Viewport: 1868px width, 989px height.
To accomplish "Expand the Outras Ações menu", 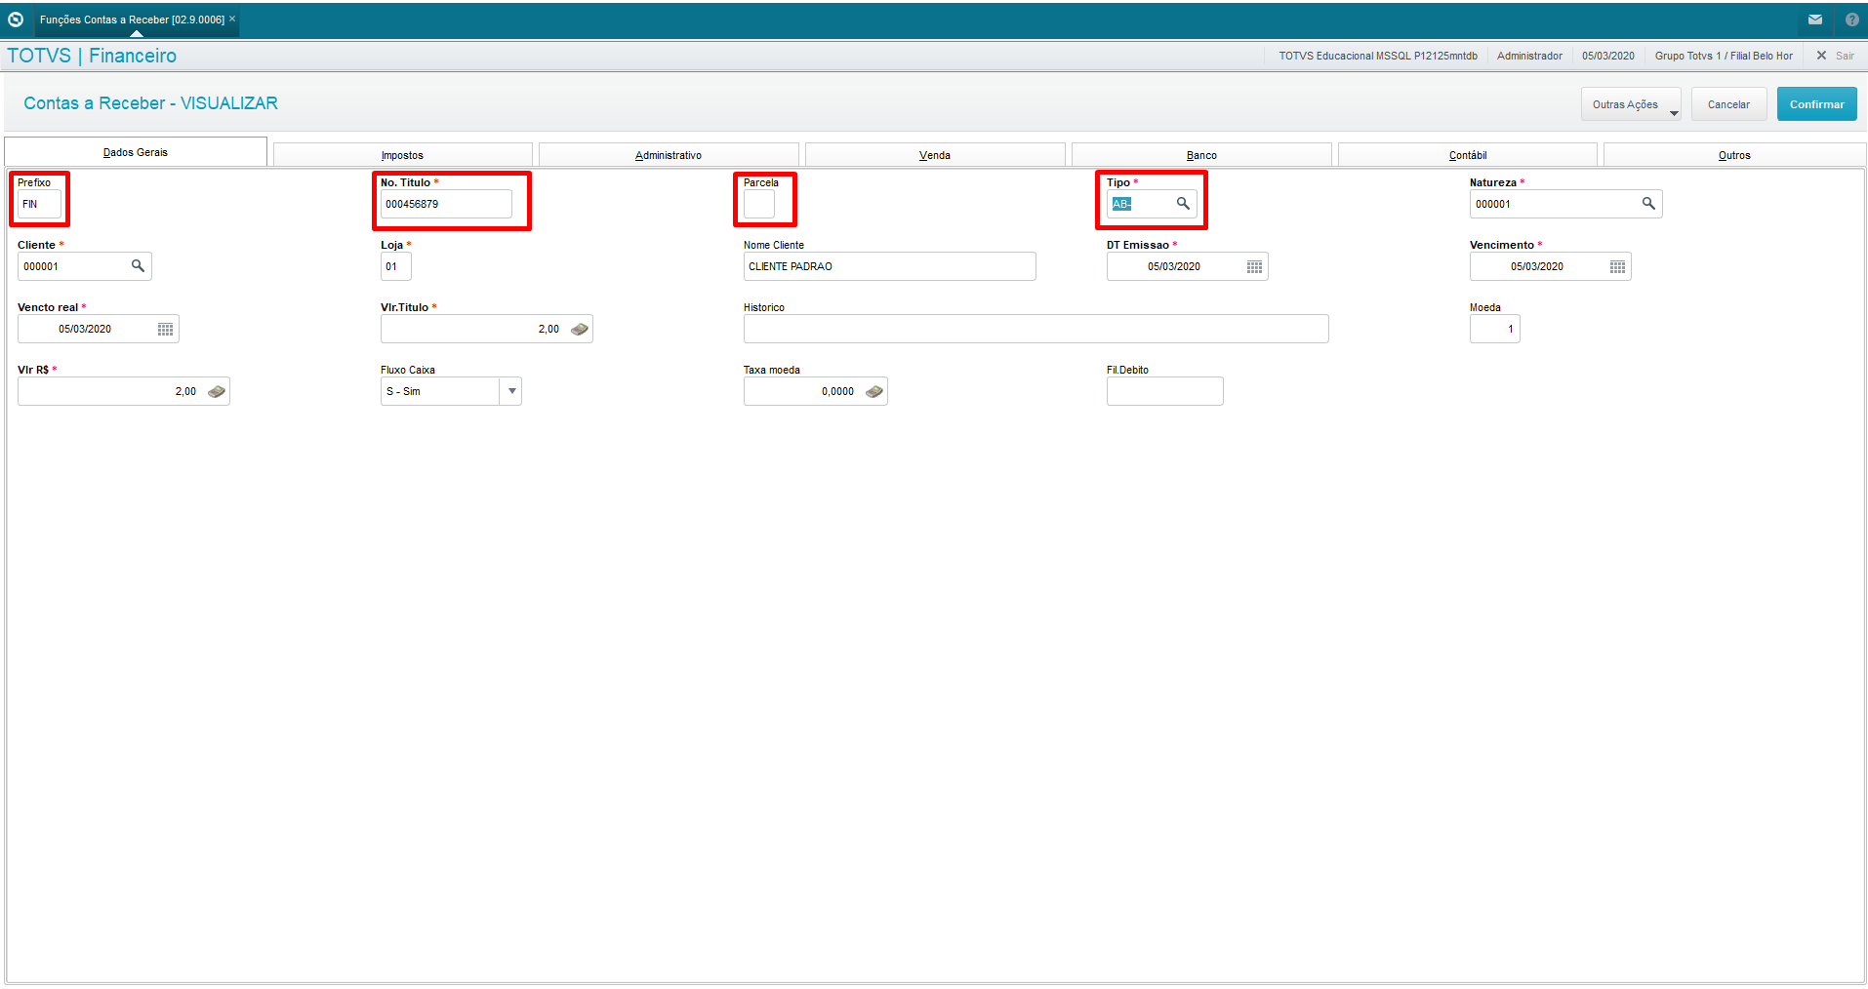I will [1630, 104].
